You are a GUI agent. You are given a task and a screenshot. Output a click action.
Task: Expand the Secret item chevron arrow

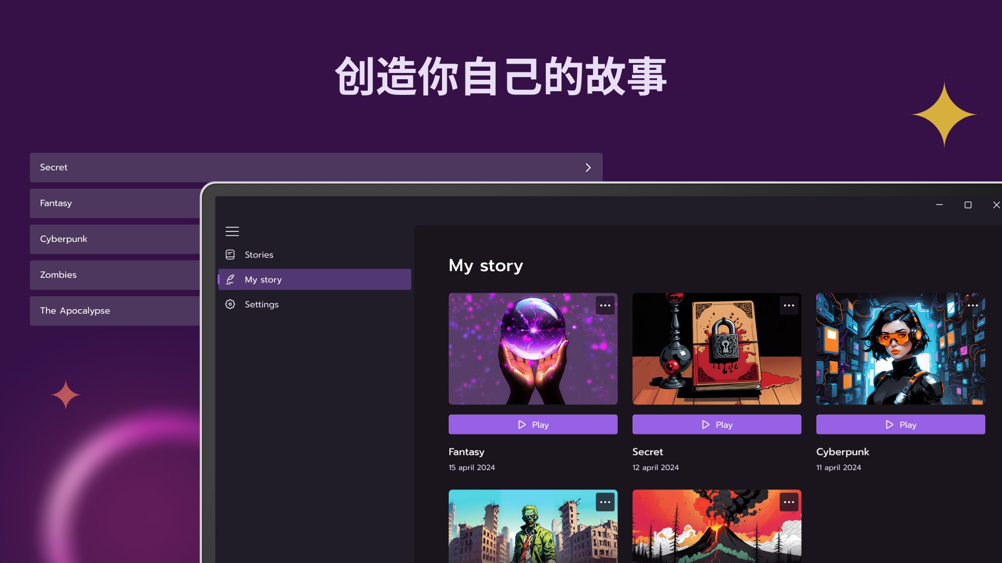(x=588, y=167)
